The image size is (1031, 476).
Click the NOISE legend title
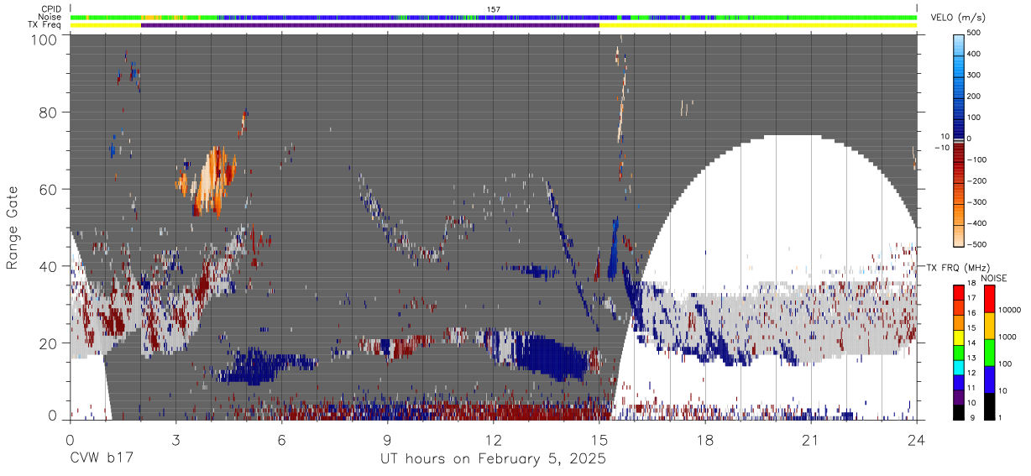point(994,278)
